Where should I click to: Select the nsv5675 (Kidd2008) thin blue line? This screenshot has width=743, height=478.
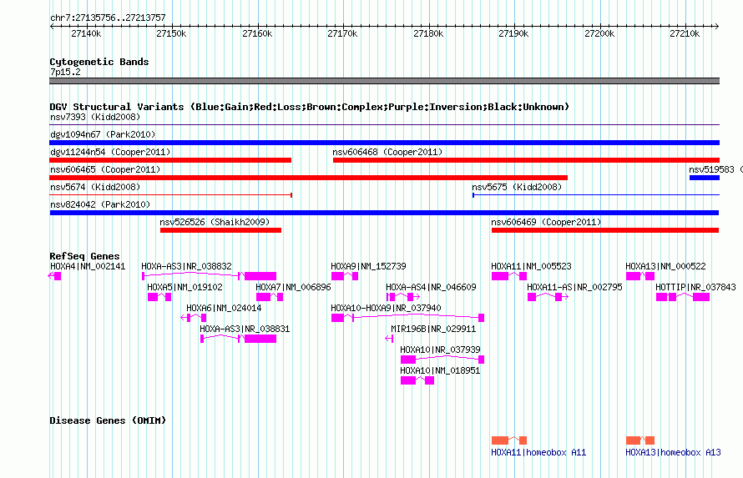[x=595, y=195]
